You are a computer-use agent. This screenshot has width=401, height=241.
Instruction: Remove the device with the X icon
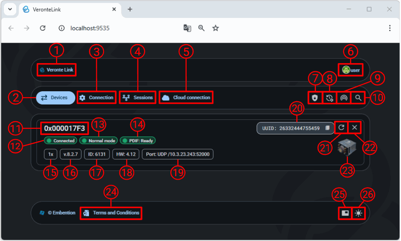pos(355,128)
